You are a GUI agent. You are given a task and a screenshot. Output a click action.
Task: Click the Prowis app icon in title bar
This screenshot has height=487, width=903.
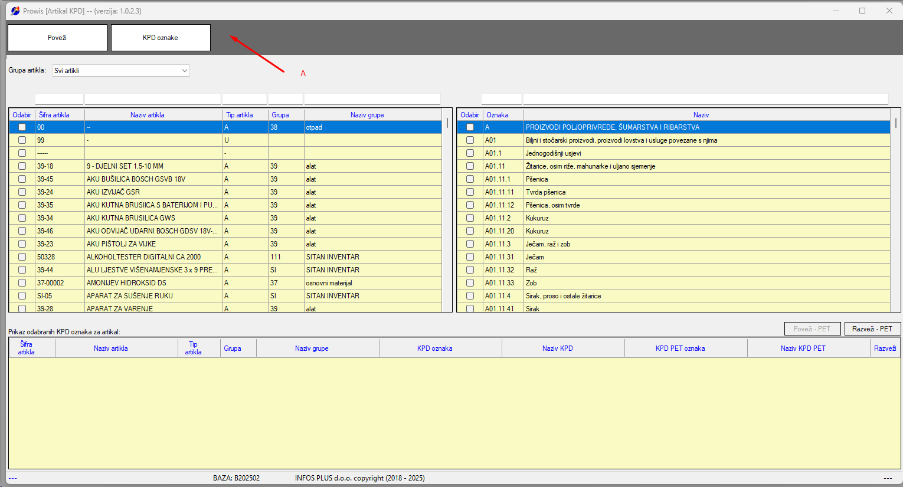(x=15, y=11)
